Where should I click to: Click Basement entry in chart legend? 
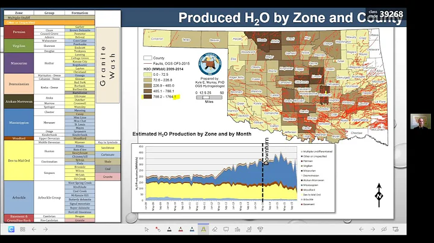tap(308, 204)
